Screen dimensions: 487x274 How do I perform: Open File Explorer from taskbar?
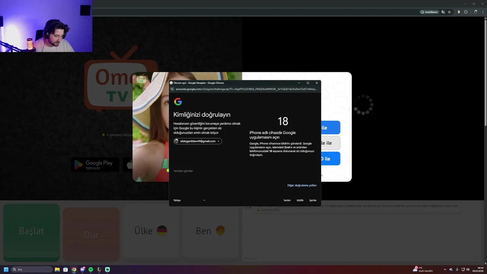(57, 269)
